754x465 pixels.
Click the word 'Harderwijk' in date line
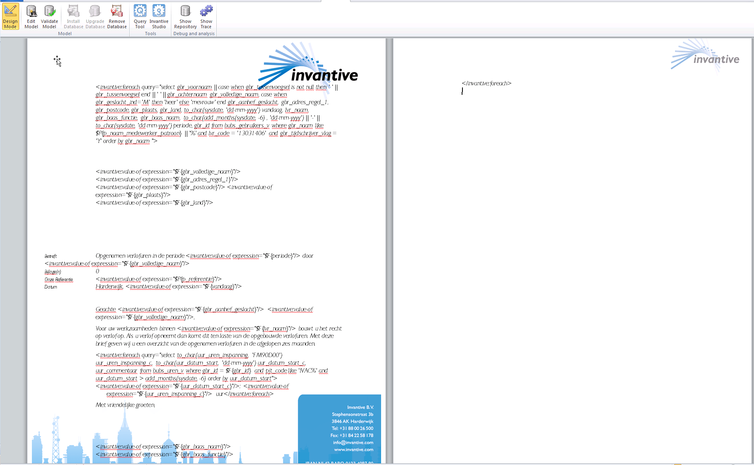(109, 286)
